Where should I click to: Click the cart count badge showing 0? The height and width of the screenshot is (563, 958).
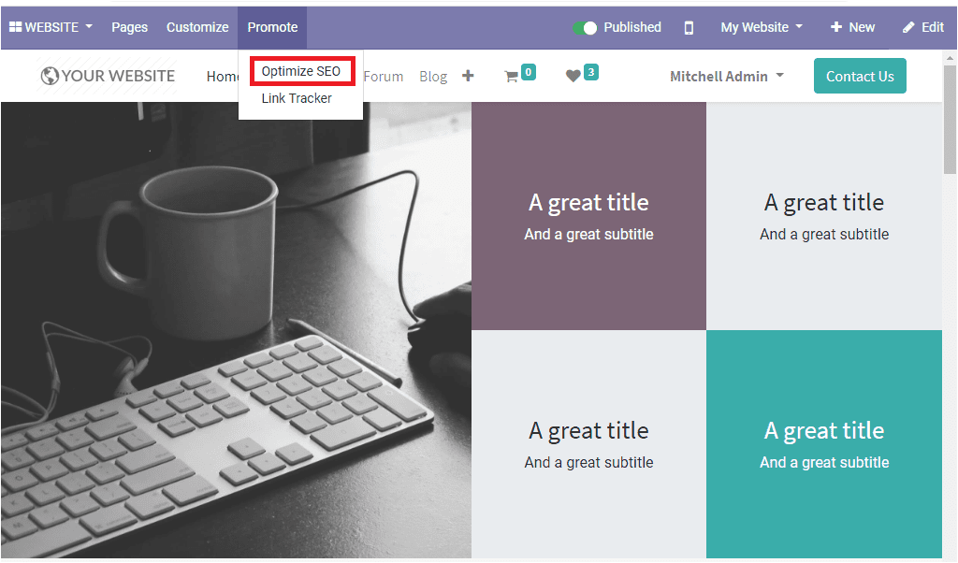pos(529,72)
